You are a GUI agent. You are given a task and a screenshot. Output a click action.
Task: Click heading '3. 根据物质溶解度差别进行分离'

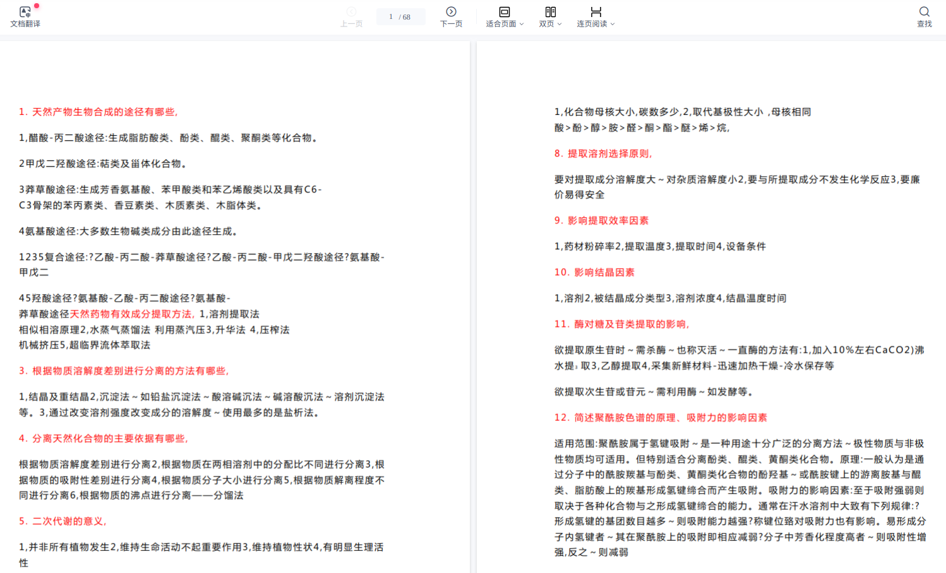pyautogui.click(x=124, y=371)
